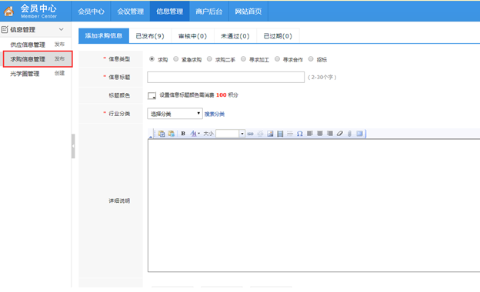The width and height of the screenshot is (480, 292).
Task: Switch to the 添加求购信息 tab
Action: click(104, 36)
